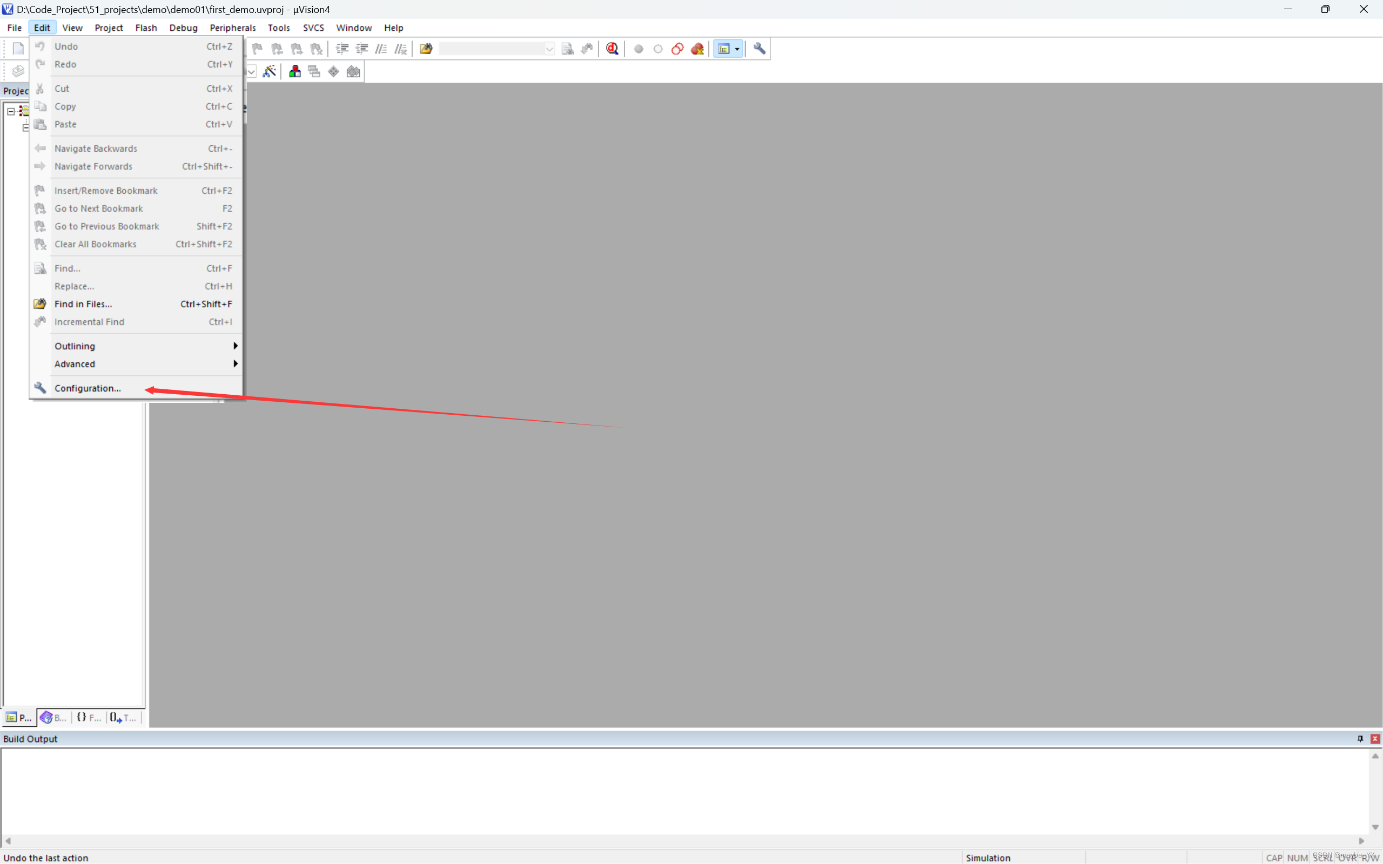Switch to the Functions tab

click(89, 717)
